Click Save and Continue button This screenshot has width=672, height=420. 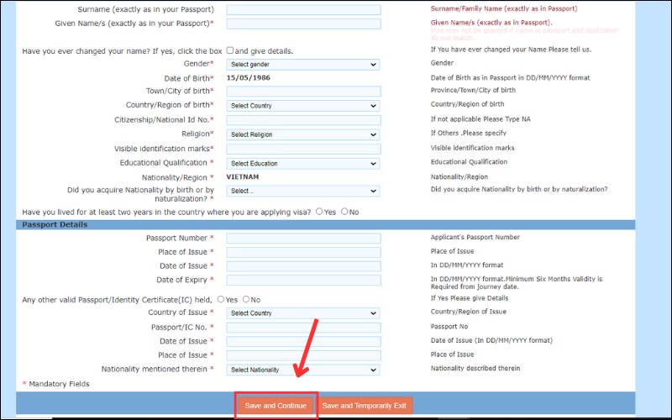(x=276, y=406)
